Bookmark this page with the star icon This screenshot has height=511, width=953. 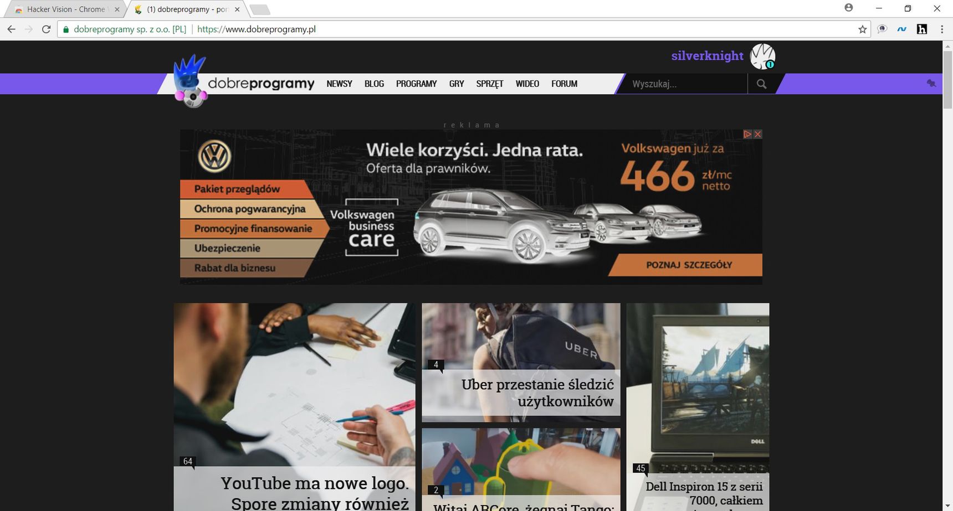click(862, 29)
